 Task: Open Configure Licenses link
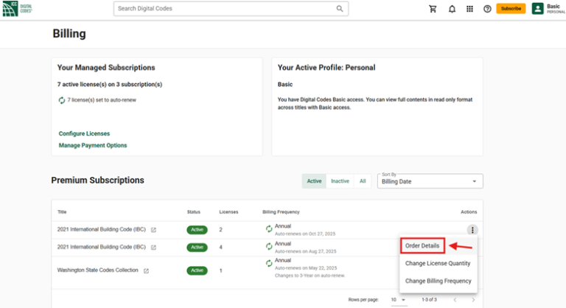click(84, 133)
